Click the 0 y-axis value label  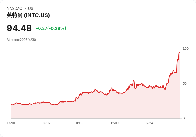point(184,118)
